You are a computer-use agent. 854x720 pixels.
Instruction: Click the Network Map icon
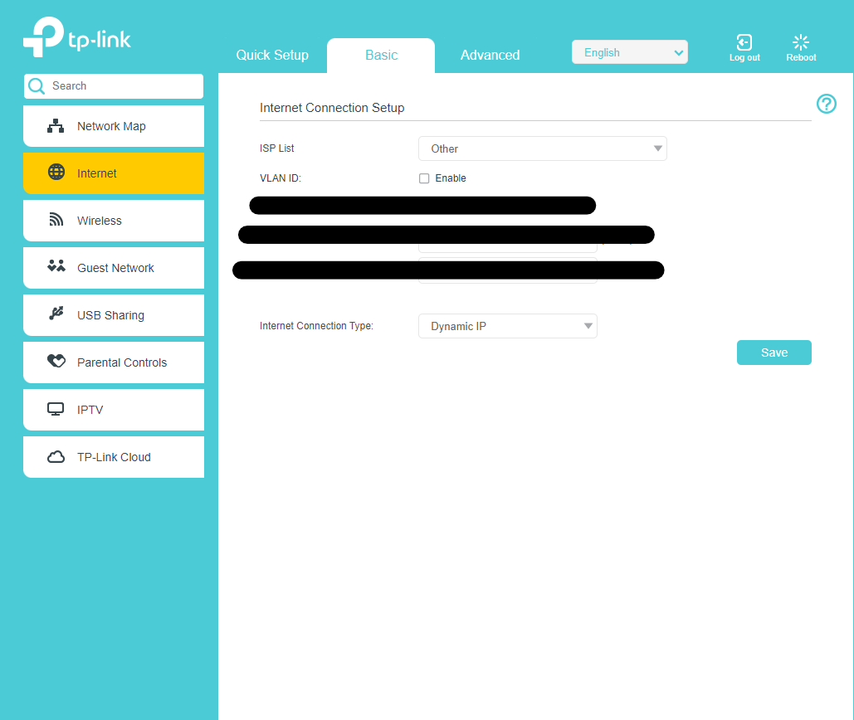56,126
